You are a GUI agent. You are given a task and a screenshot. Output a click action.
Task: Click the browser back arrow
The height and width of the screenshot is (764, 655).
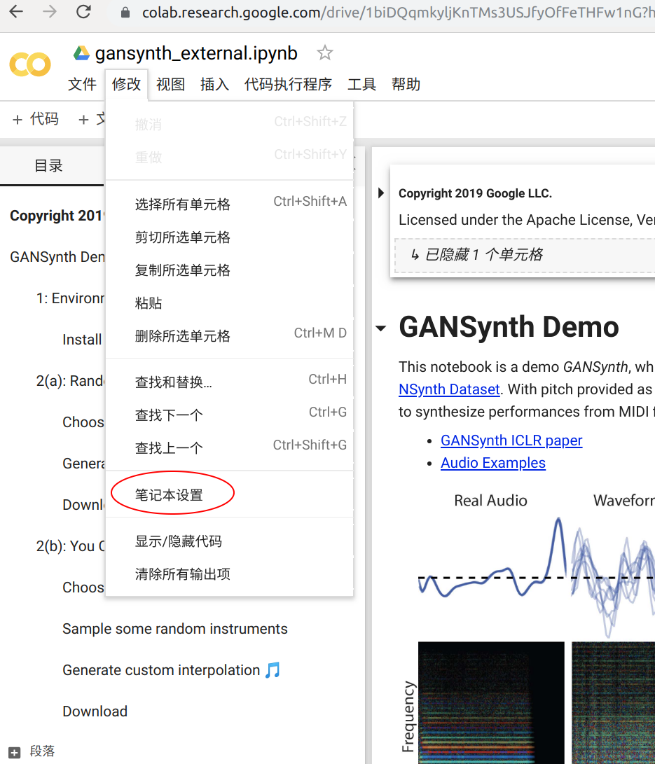tap(15, 12)
